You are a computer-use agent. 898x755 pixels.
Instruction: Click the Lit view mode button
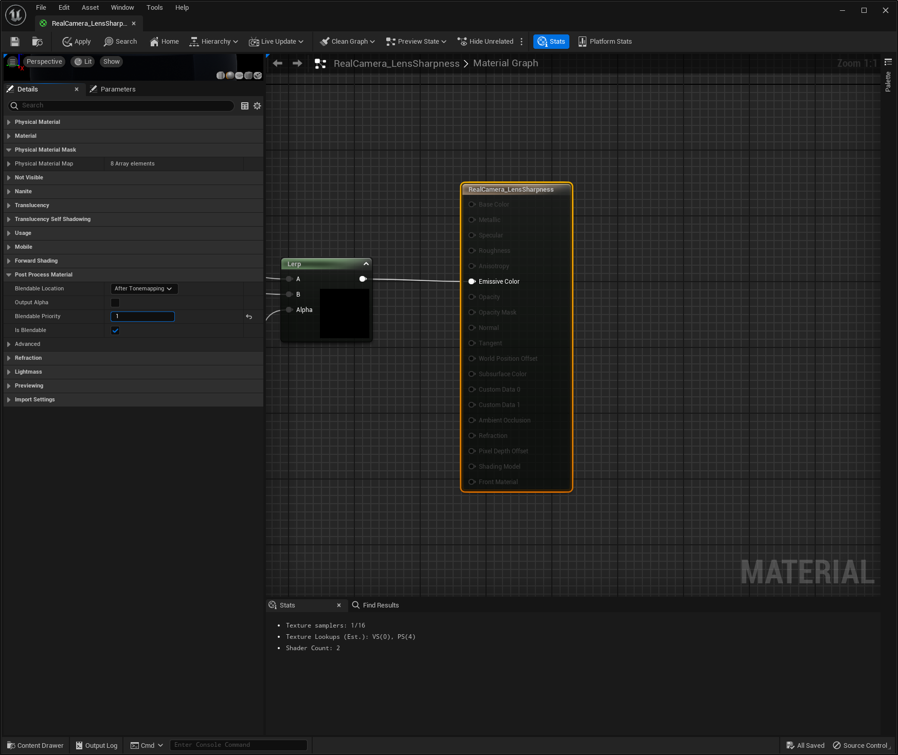coord(83,62)
